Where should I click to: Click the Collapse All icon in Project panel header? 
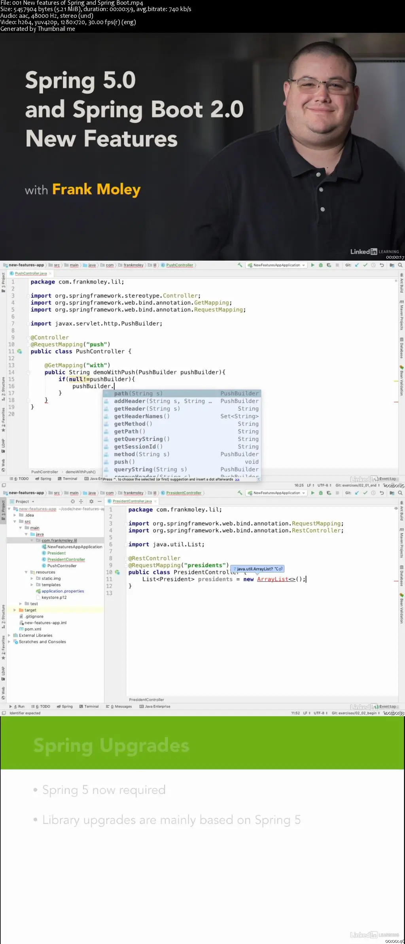[81, 501]
